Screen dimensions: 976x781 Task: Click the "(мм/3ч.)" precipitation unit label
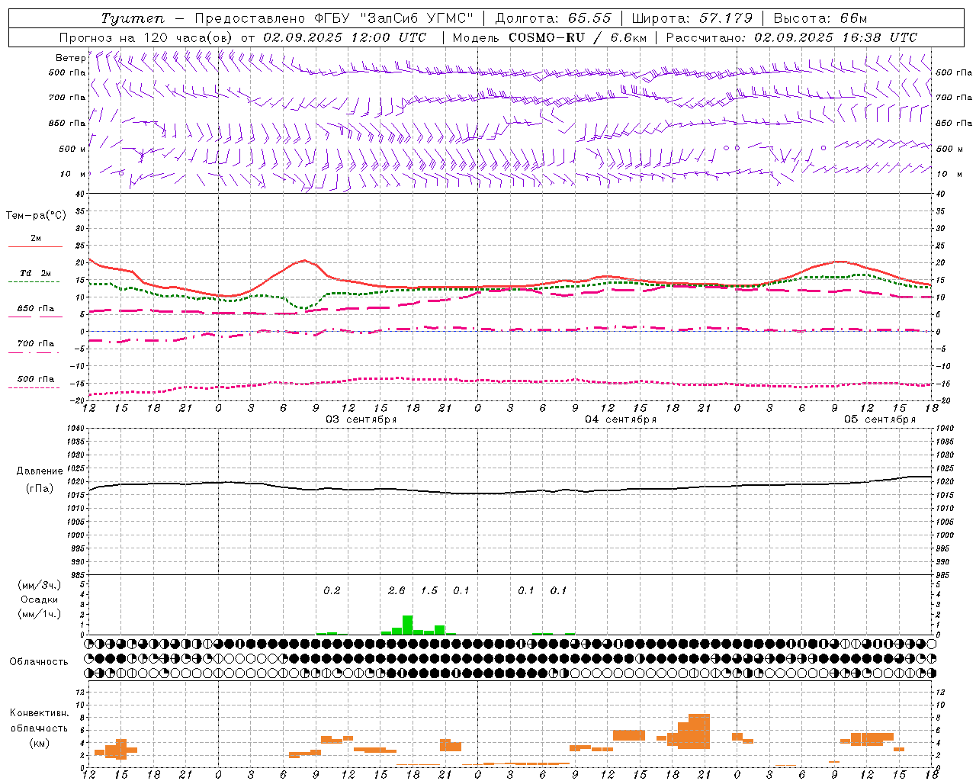point(40,586)
